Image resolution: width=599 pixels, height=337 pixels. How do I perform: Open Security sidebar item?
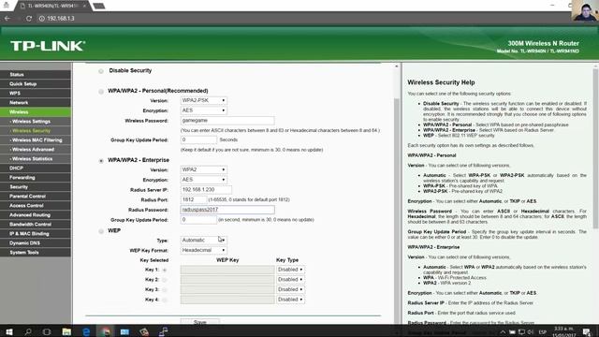[x=36, y=187]
